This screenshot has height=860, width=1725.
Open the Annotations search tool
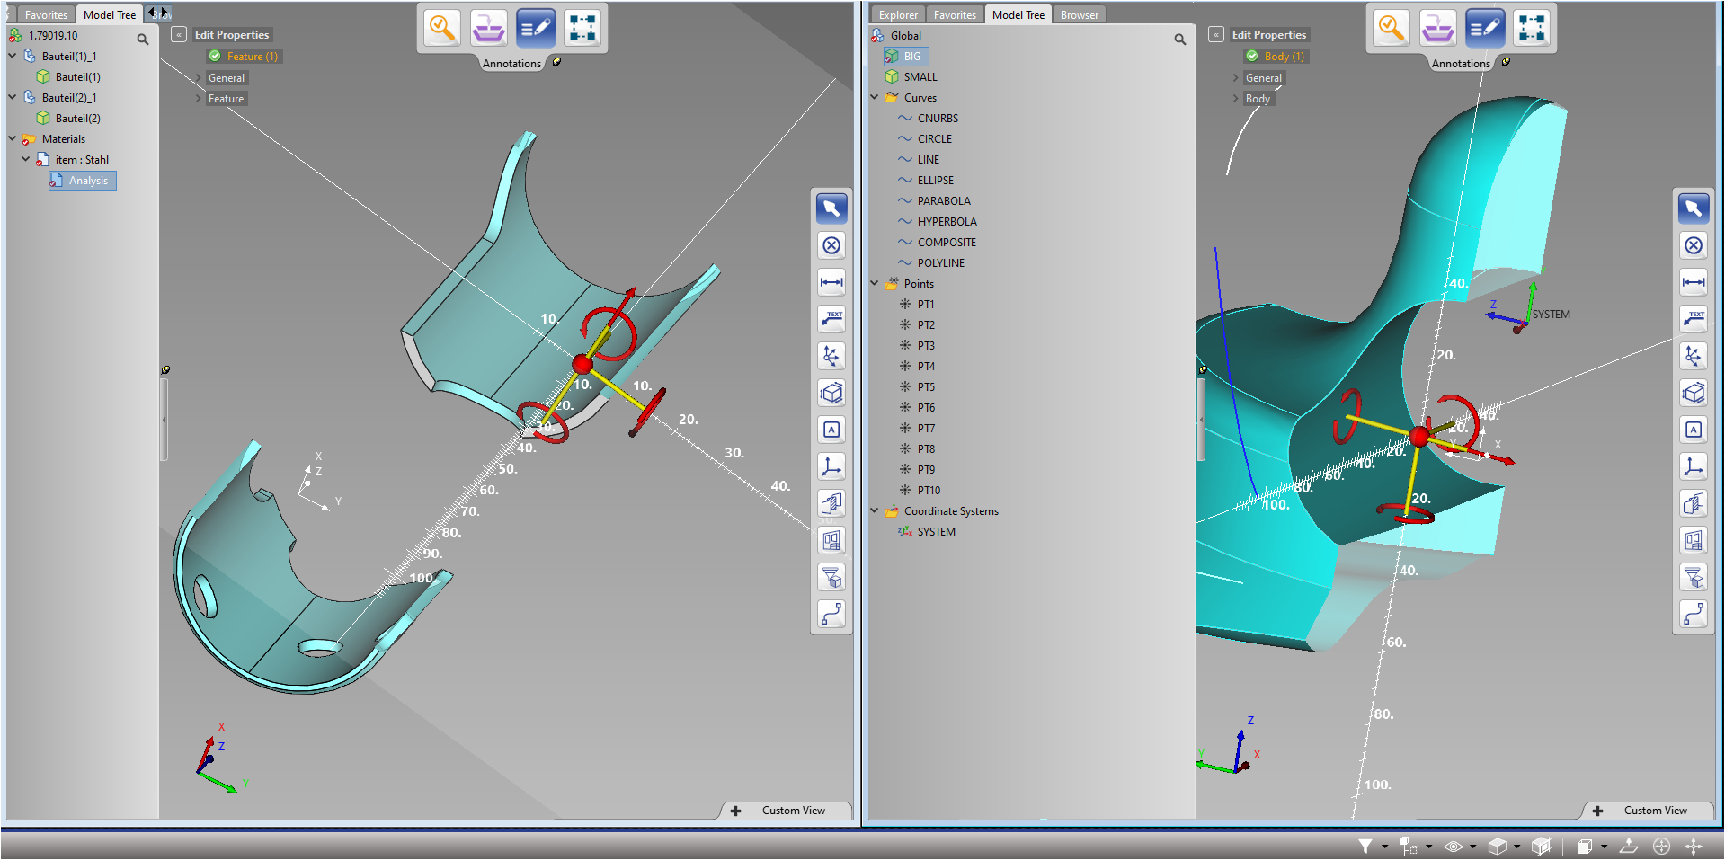point(441,28)
